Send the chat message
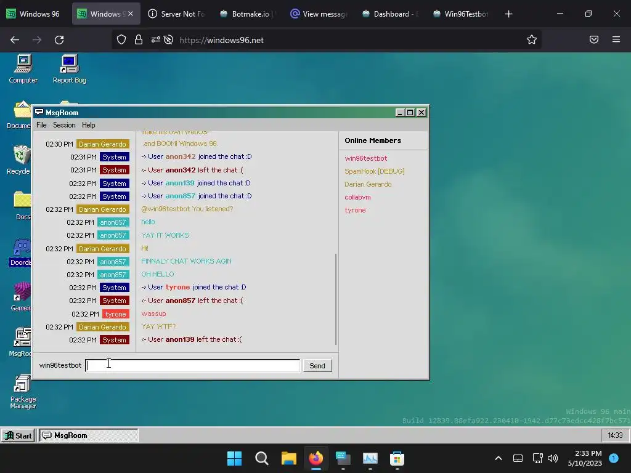 click(x=317, y=366)
